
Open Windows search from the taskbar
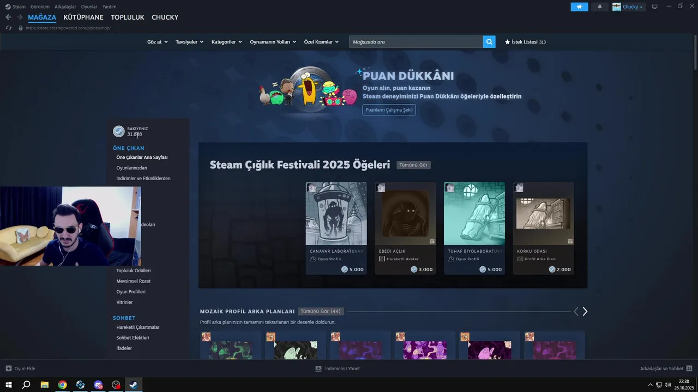click(26, 385)
